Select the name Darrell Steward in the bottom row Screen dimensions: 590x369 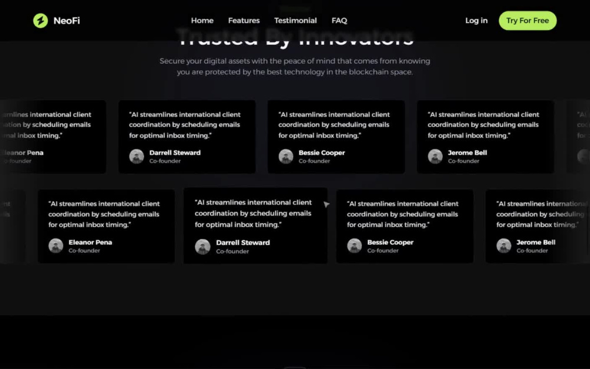point(243,243)
